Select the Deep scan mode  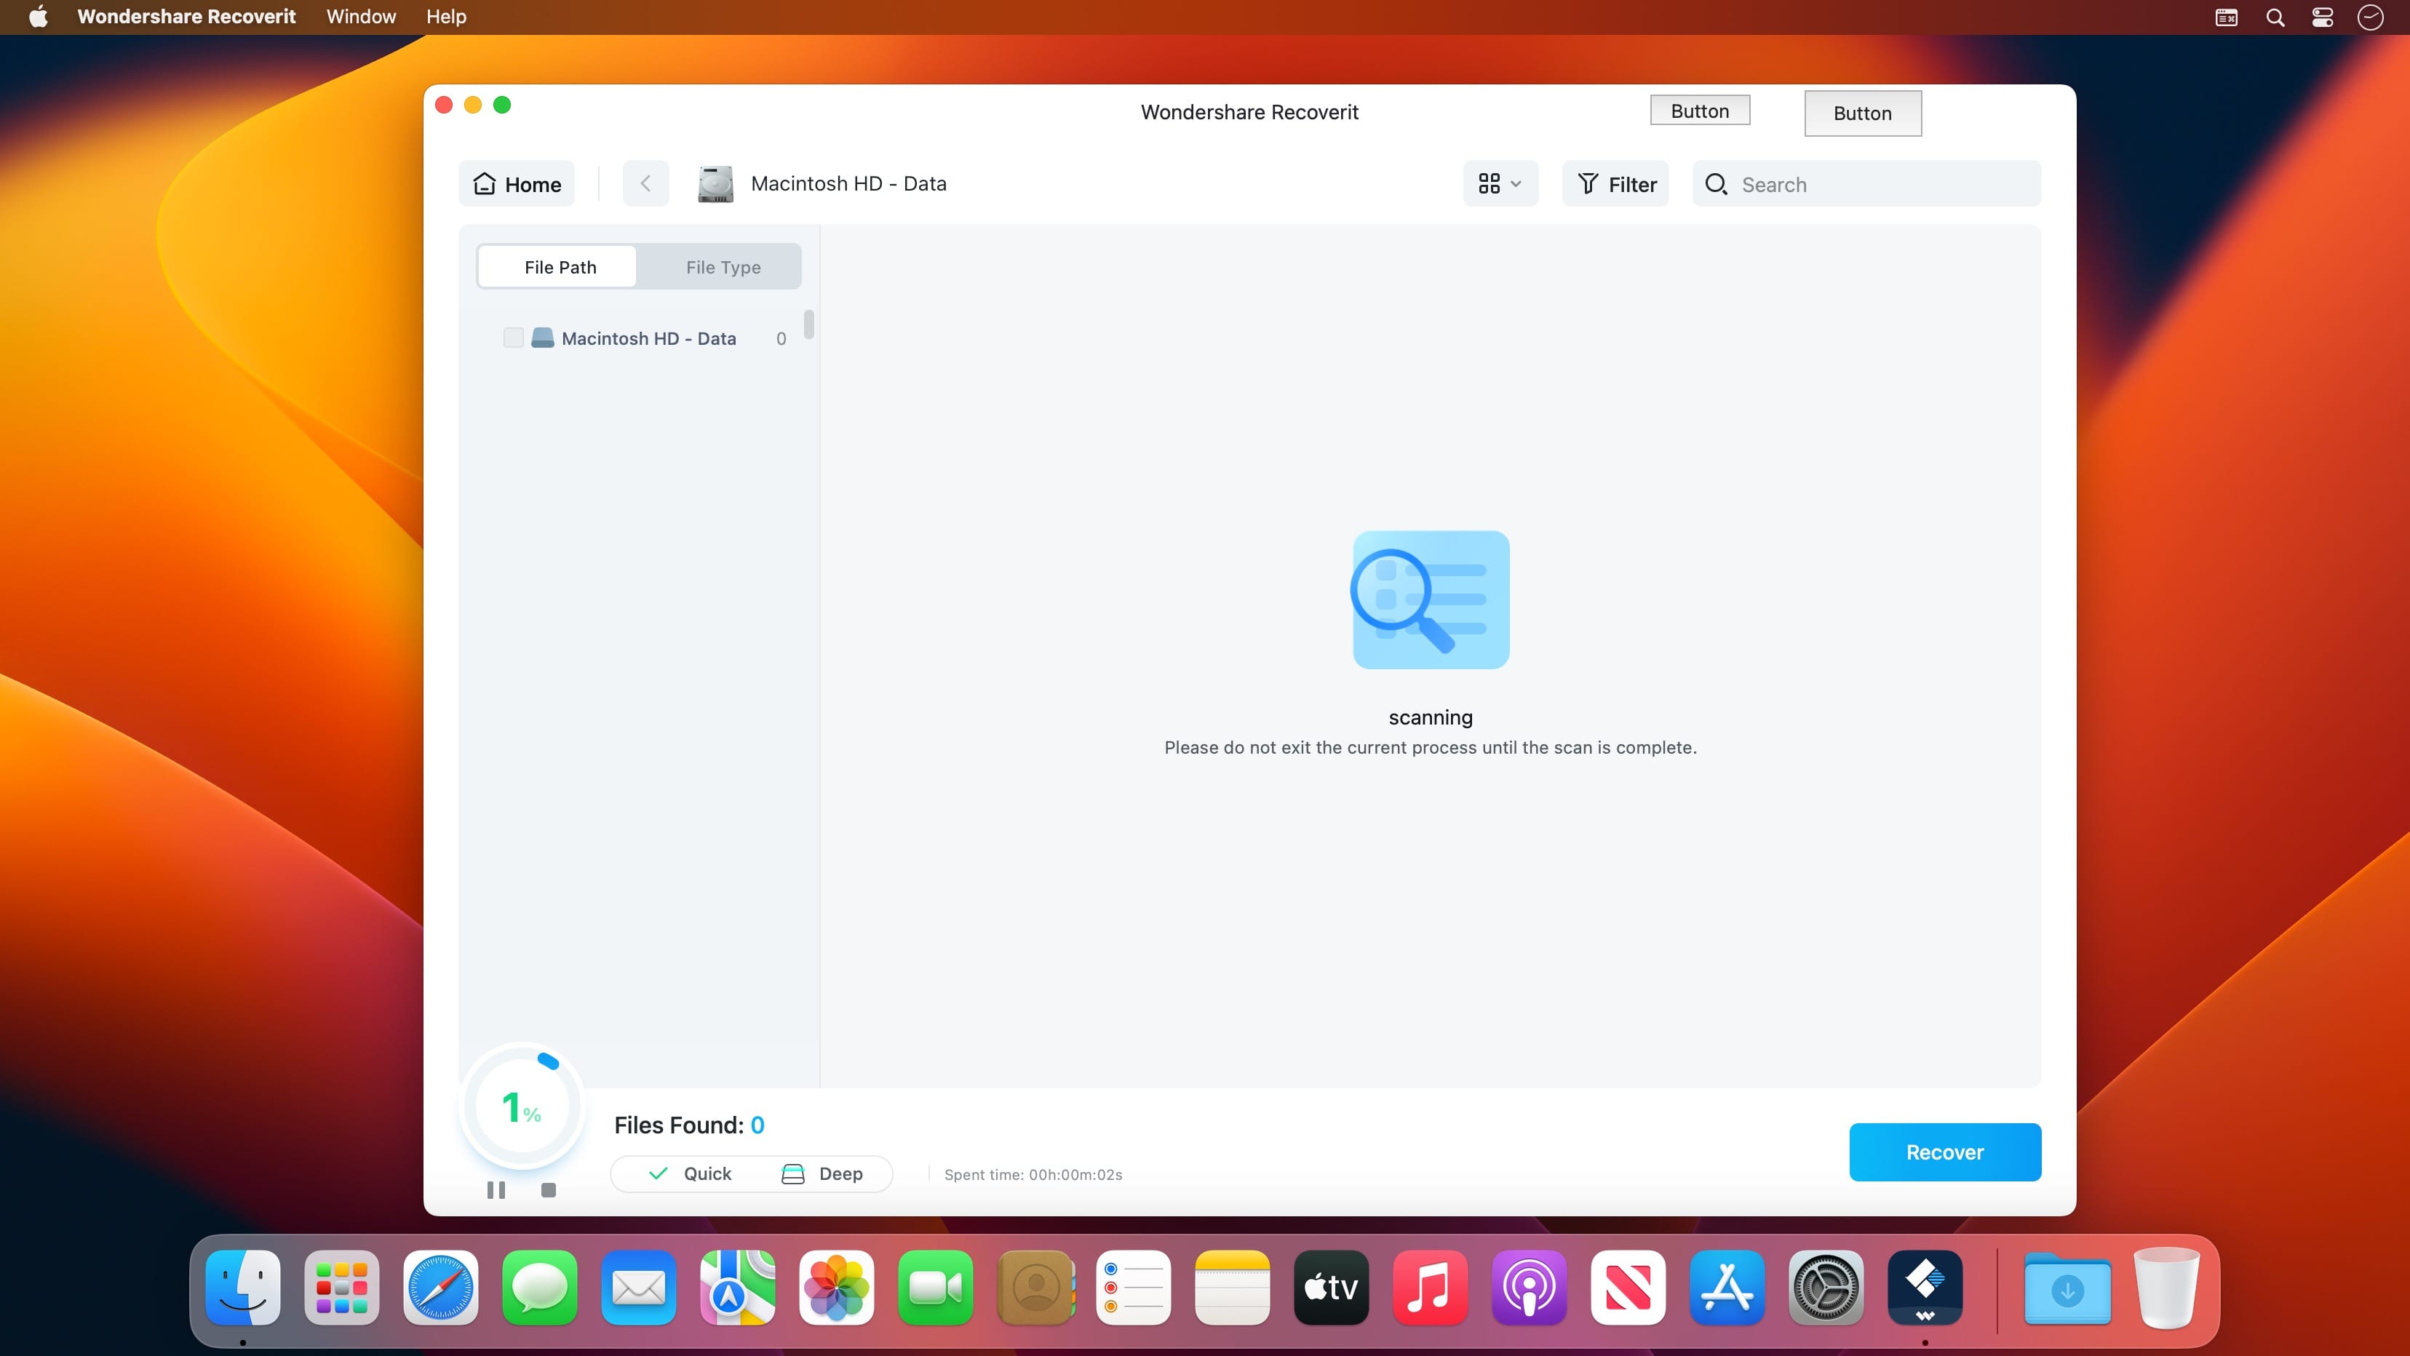pos(822,1173)
